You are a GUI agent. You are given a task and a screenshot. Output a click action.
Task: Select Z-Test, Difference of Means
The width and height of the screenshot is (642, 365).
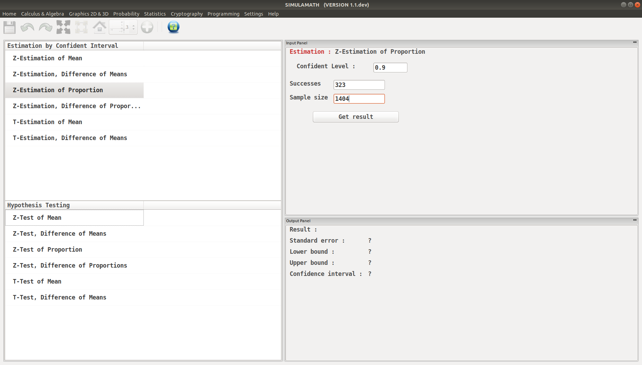74,234
